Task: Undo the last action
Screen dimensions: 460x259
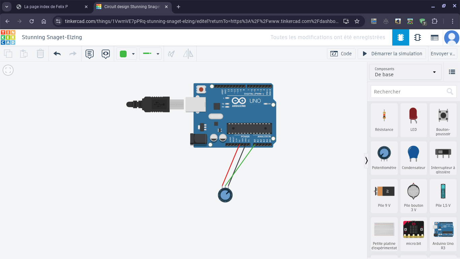Action: point(57,54)
